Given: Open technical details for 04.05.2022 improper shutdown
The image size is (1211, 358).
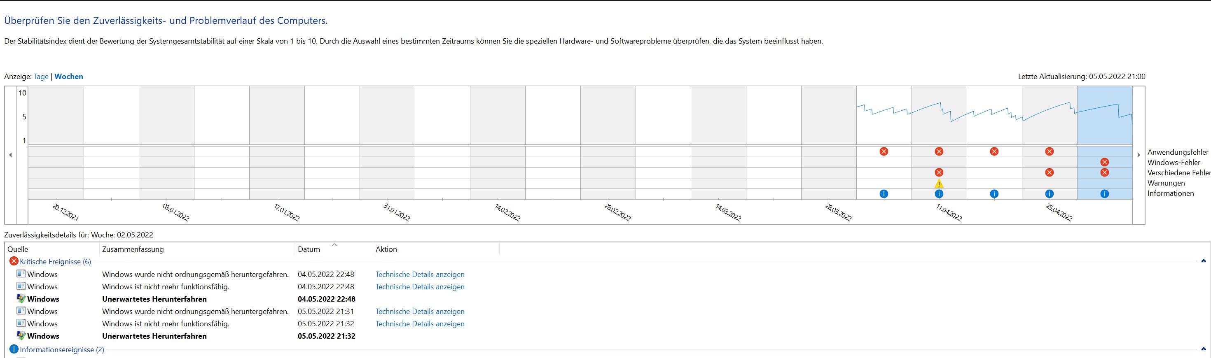Looking at the screenshot, I should coord(420,274).
